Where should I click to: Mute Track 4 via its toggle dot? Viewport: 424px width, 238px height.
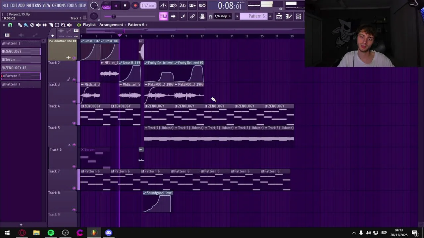click(74, 123)
